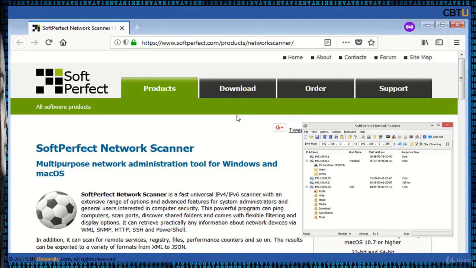Viewport: 476px width, 268px height.
Task: Open the About link
Action: (324, 57)
